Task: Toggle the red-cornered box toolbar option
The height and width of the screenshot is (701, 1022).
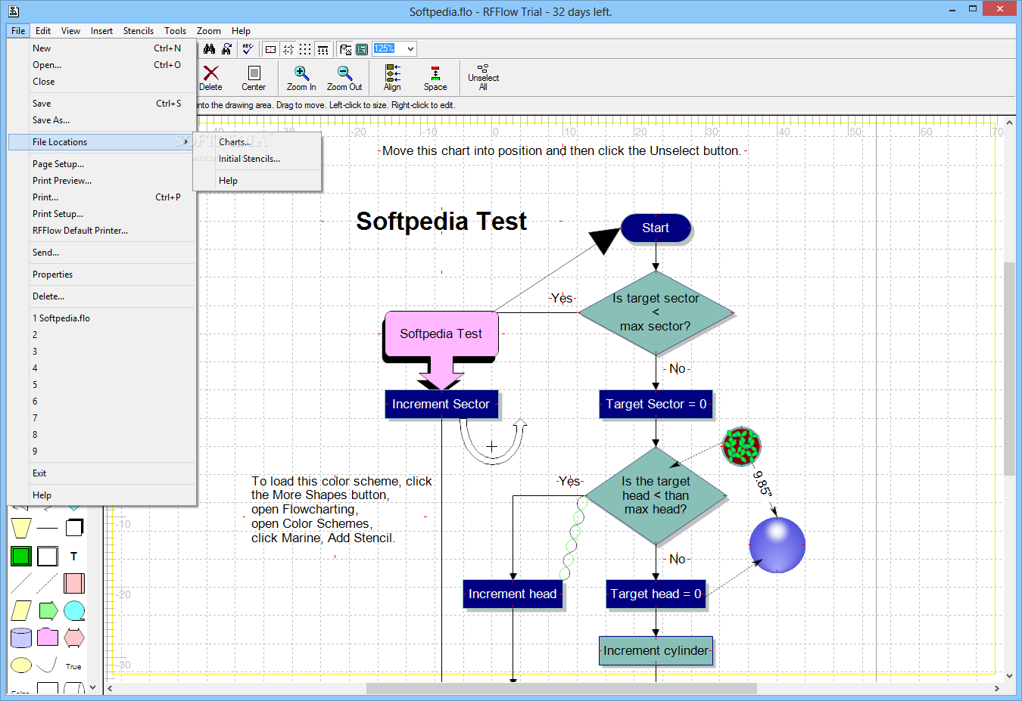Action: click(x=270, y=49)
